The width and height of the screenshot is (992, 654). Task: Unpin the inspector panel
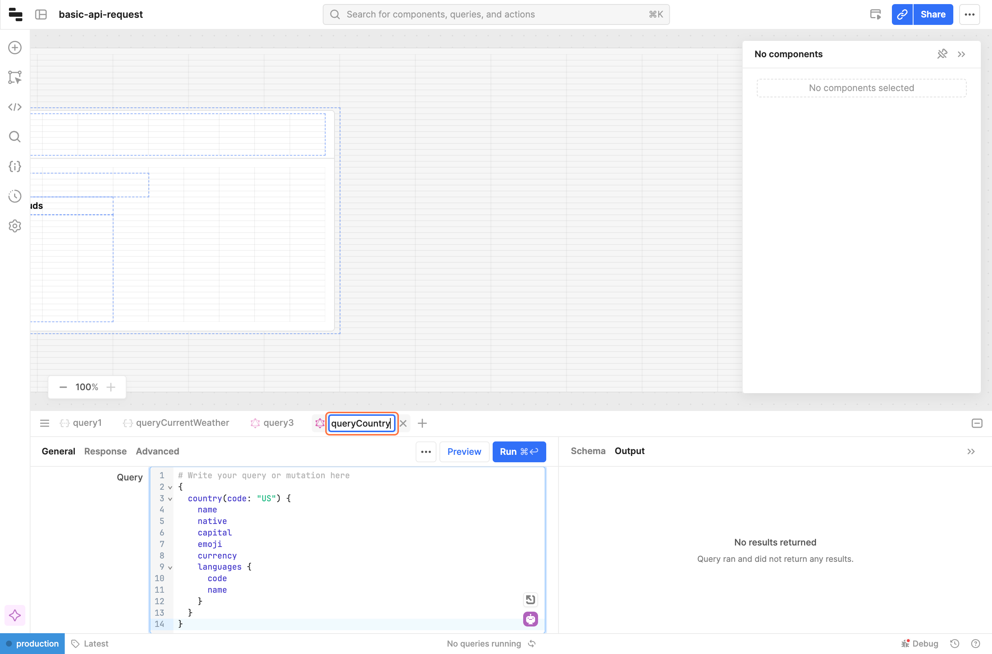tap(942, 54)
